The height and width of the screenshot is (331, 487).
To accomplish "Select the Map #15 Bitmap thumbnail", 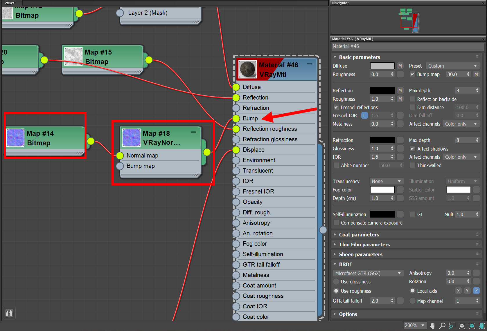I will pos(73,56).
